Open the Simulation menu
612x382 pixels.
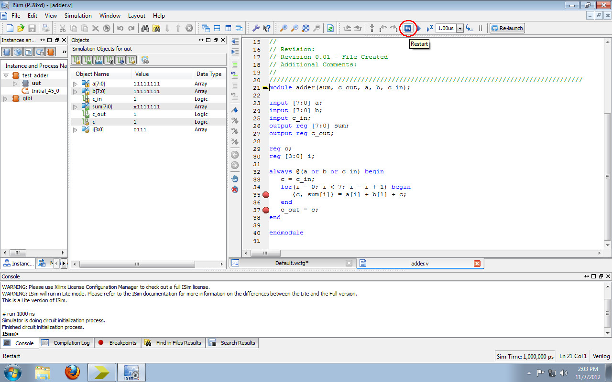[x=78, y=15]
